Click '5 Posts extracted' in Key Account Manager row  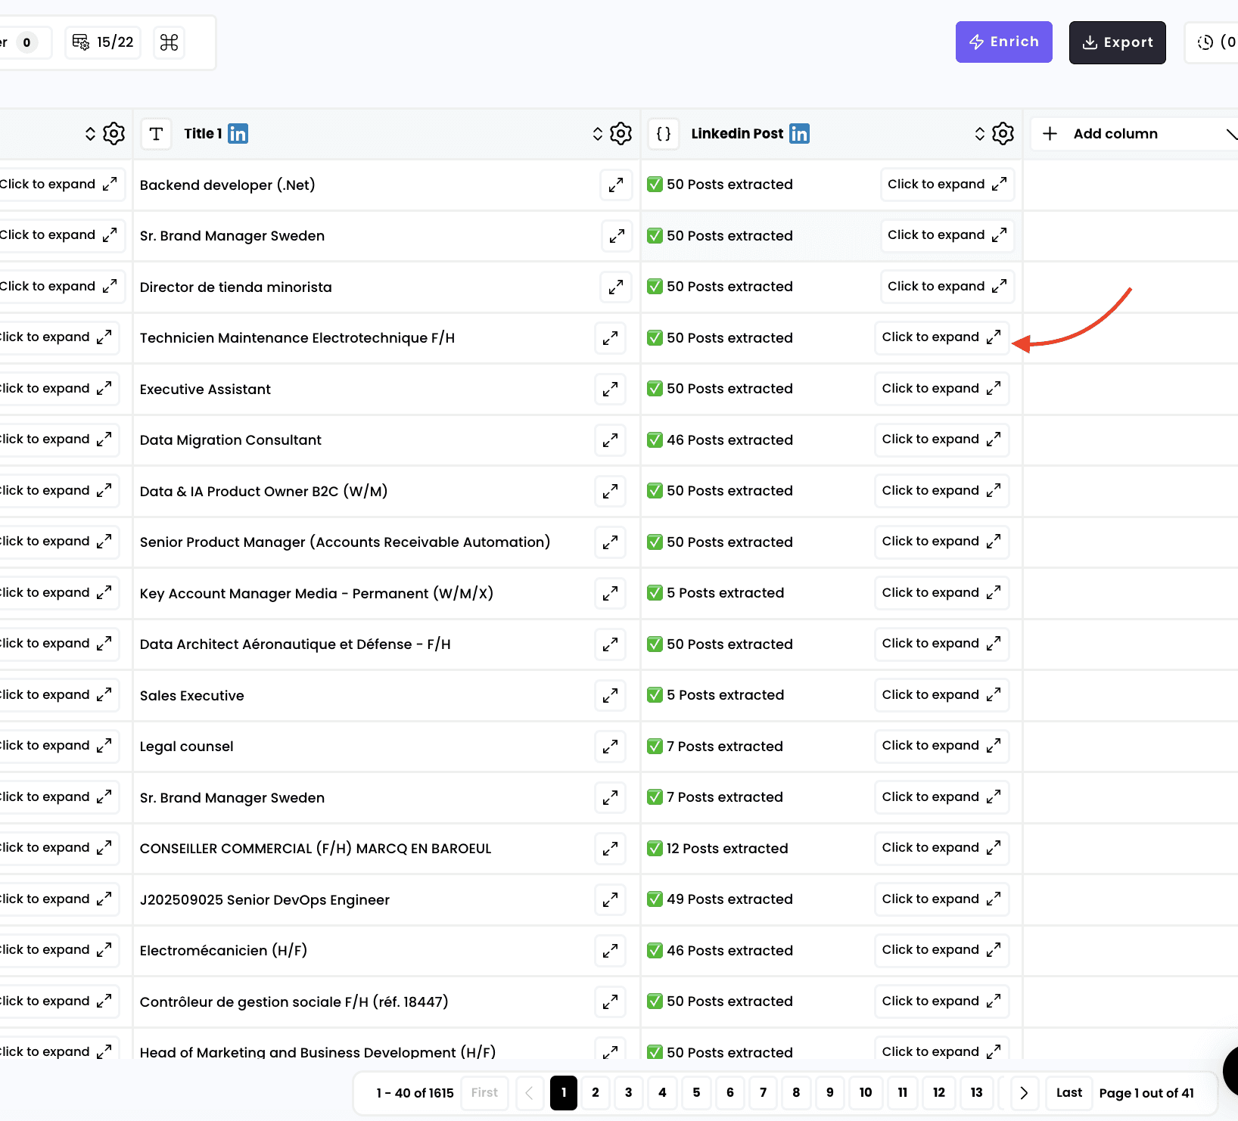click(x=725, y=593)
